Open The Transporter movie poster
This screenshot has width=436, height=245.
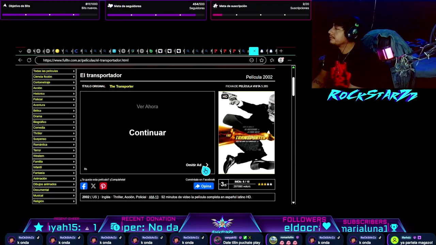246,133
